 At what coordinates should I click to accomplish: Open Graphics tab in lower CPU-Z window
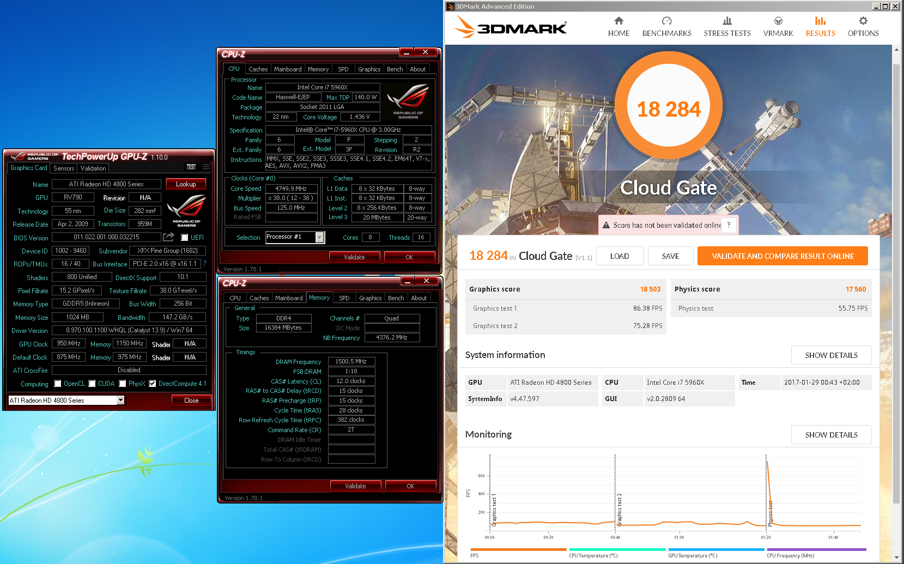coord(370,298)
